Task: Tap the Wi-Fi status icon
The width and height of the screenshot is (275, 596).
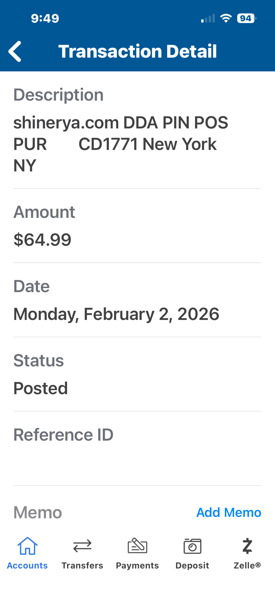Action: (x=226, y=18)
